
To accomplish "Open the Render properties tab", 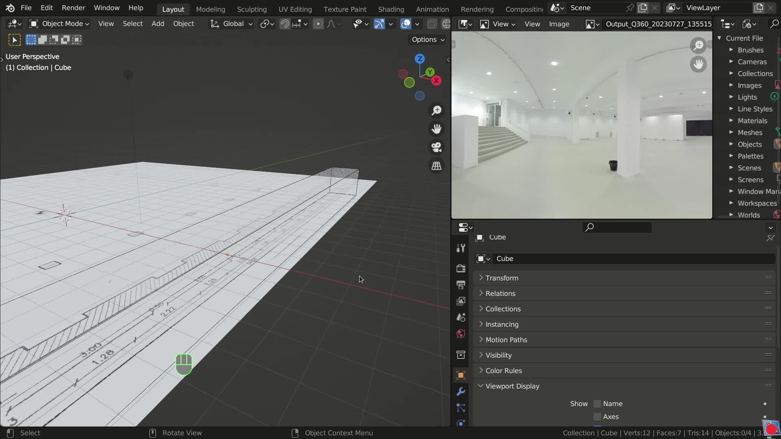I will point(461,268).
